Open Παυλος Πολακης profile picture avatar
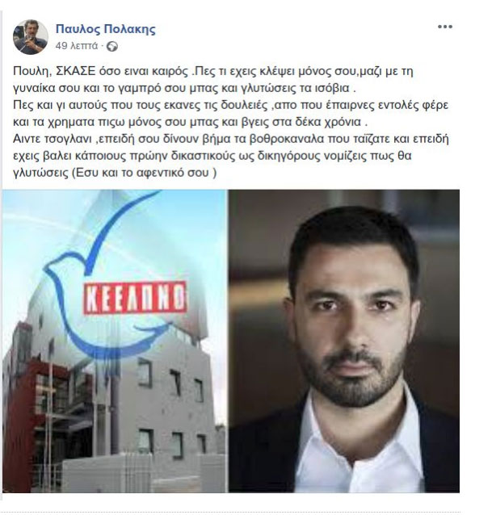This screenshot has width=492, height=515. [30, 37]
